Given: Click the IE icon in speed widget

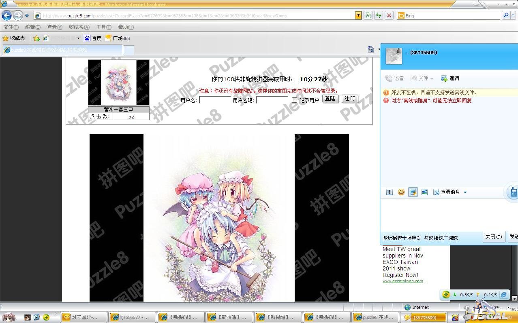Looking at the screenshot, I should pyautogui.click(x=504, y=295).
